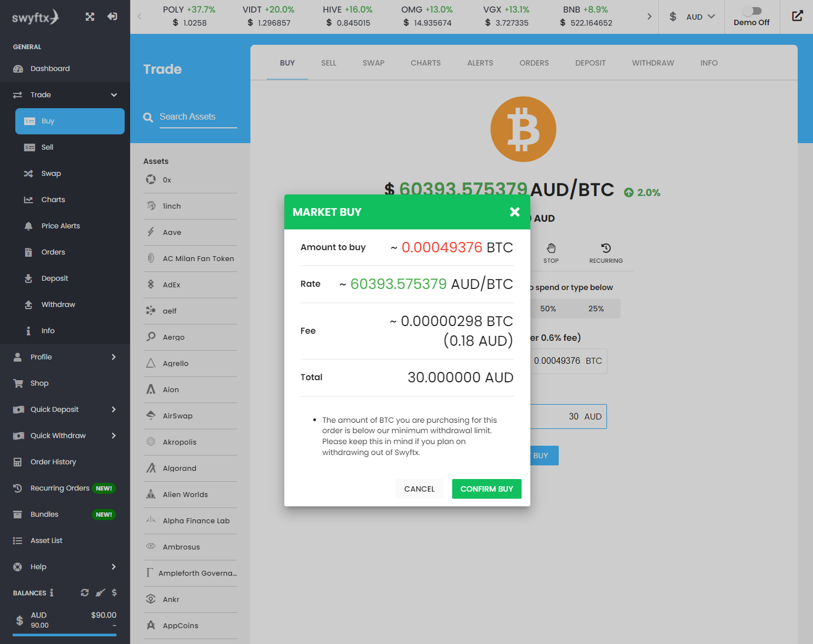
Task: Select the Alien Worlds asset
Action: coord(190,495)
